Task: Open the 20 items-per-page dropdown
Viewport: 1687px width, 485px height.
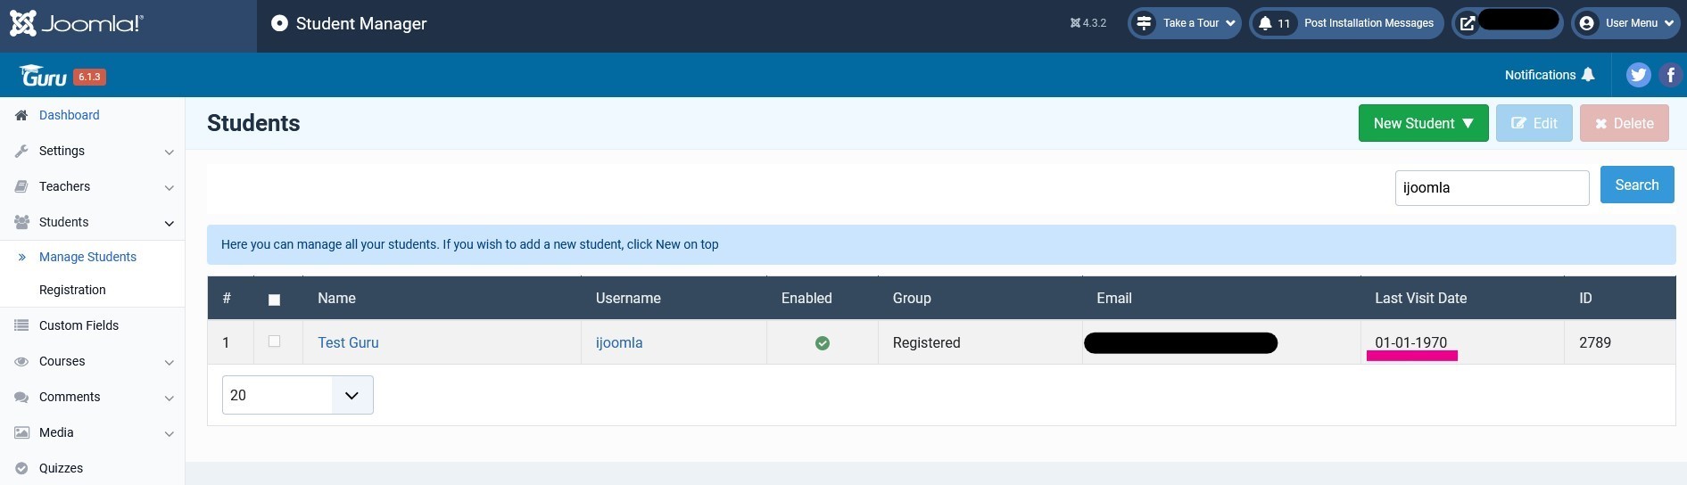Action: click(297, 395)
